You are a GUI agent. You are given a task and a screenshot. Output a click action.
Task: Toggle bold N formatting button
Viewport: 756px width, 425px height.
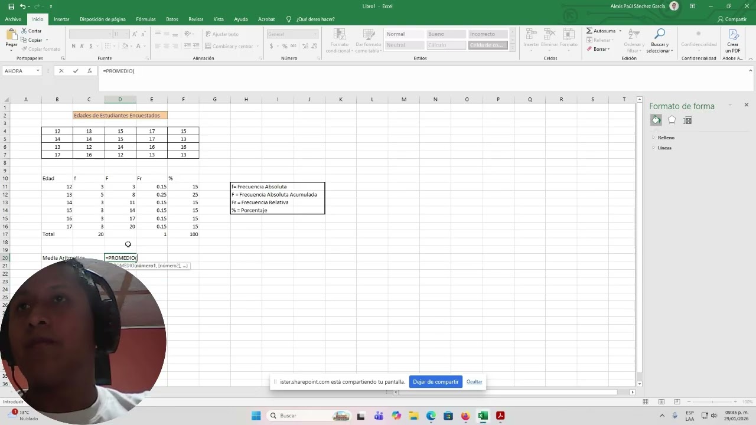(x=74, y=46)
